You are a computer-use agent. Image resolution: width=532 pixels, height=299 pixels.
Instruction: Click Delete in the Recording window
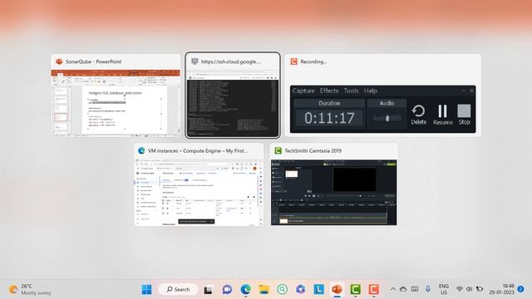point(419,115)
